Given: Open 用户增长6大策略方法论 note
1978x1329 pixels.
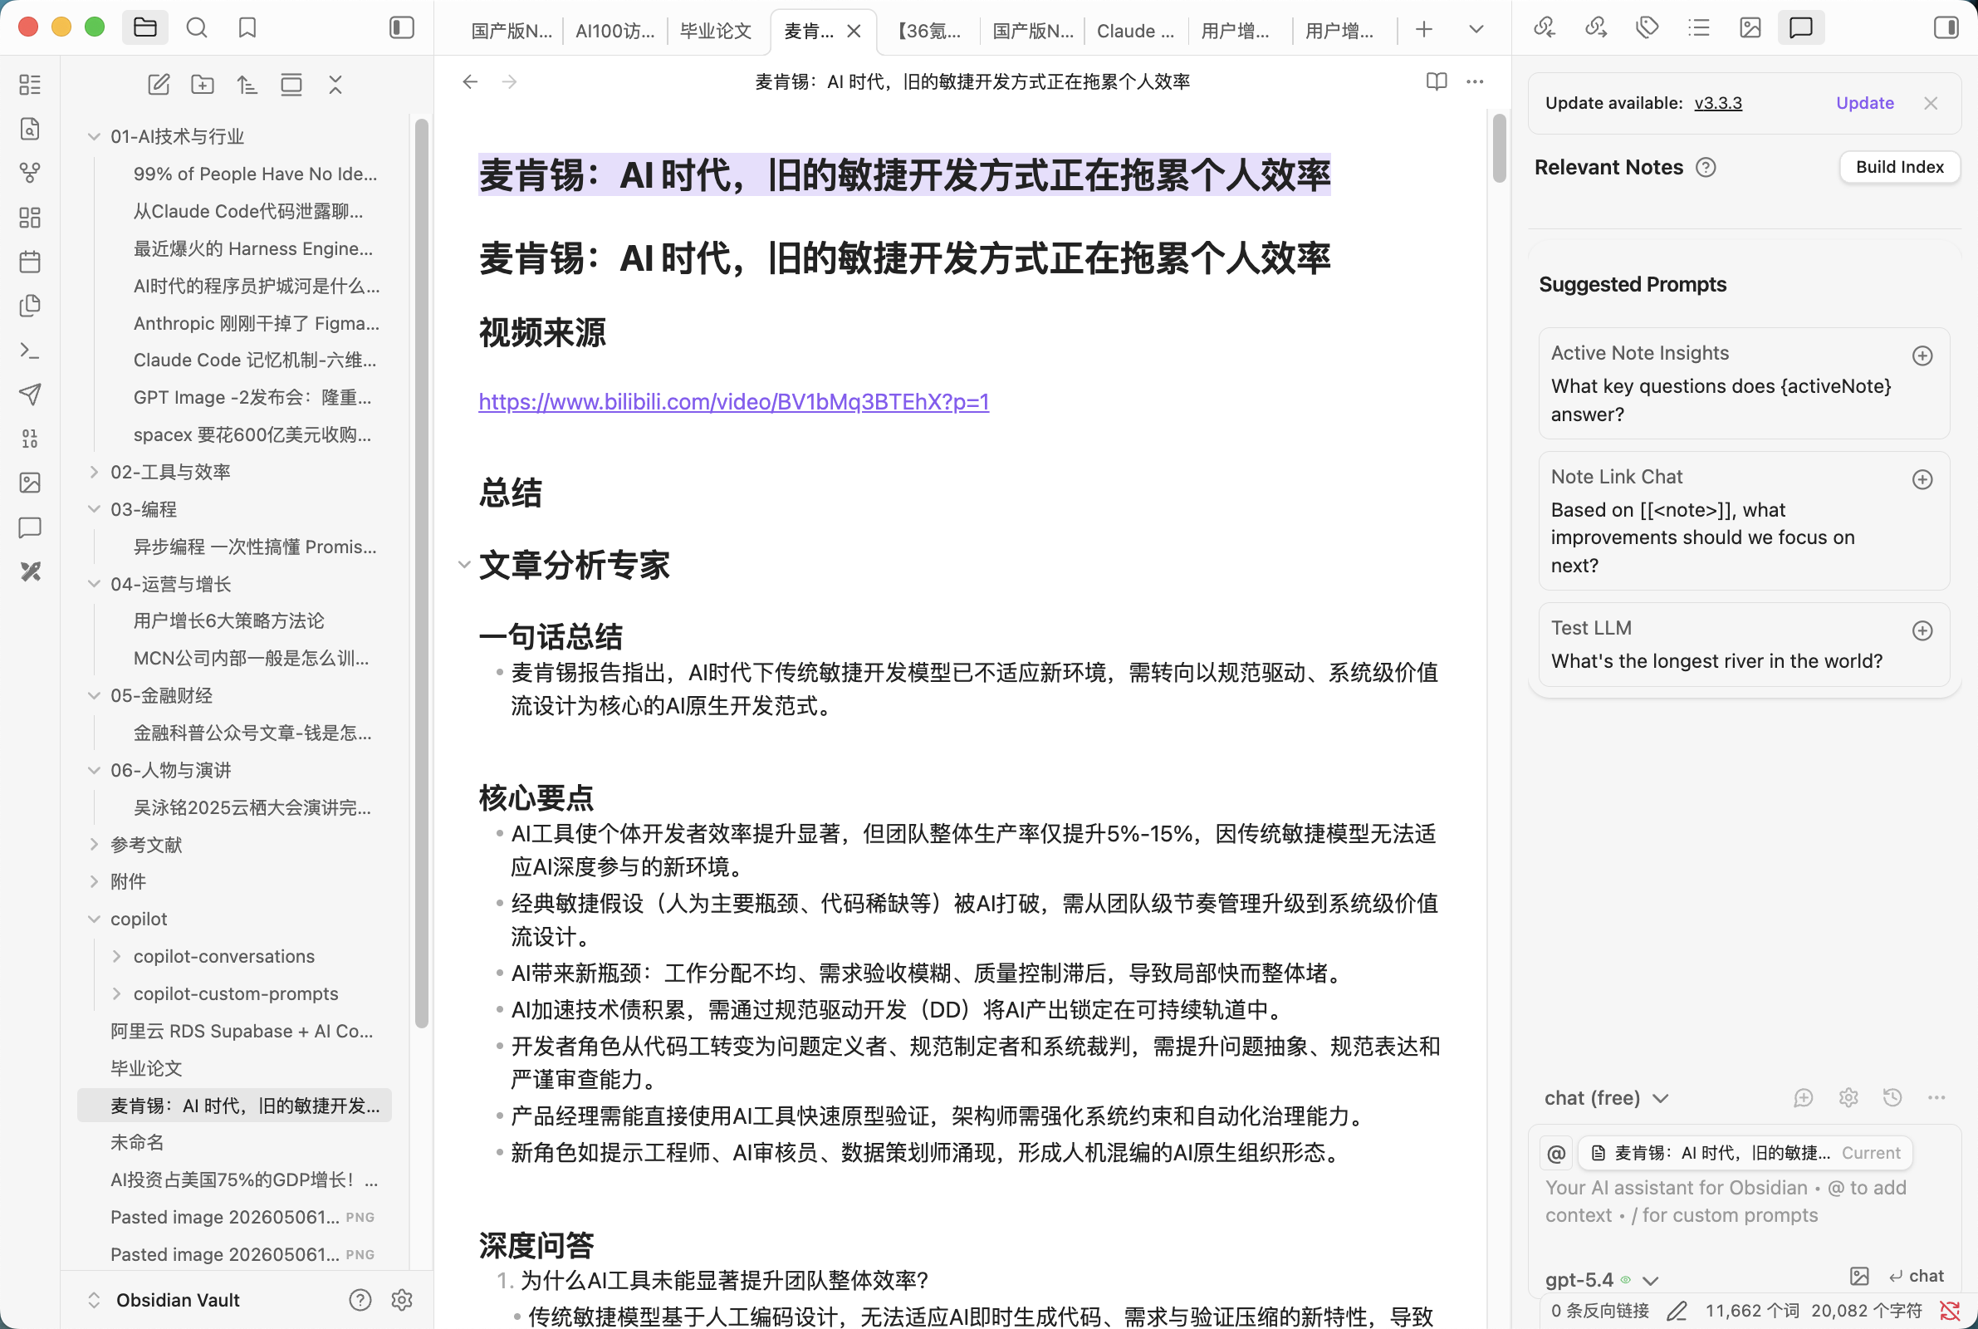Looking at the screenshot, I should tap(228, 621).
